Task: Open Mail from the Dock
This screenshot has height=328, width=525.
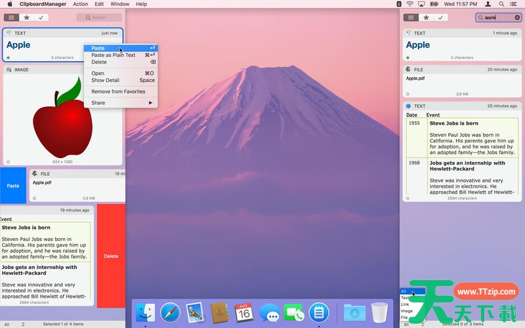Action: [x=194, y=313]
